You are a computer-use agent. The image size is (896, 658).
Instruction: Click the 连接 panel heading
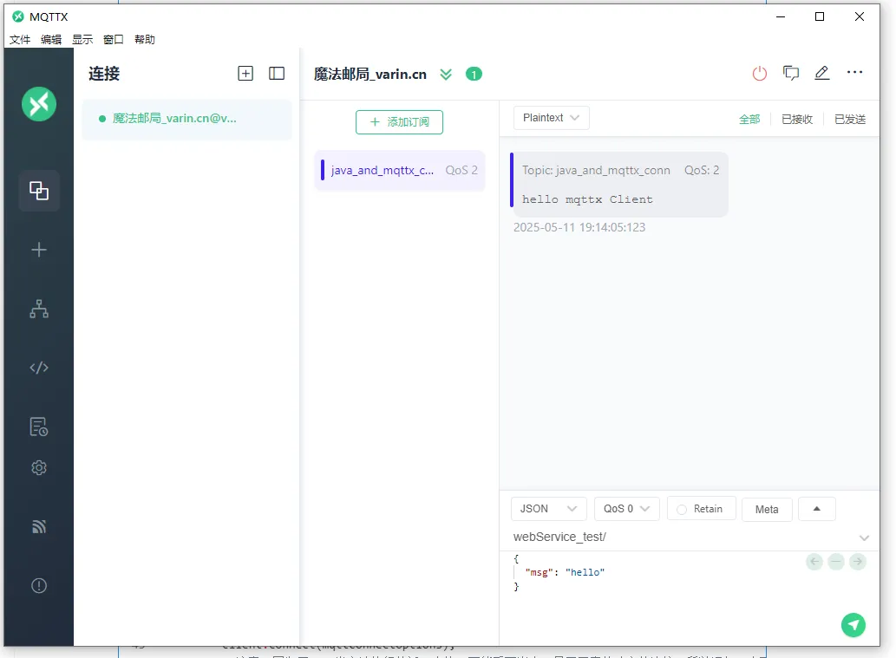(104, 74)
